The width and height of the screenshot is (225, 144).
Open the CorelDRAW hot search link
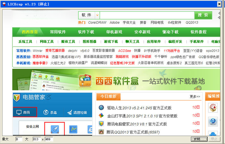click(x=97, y=23)
